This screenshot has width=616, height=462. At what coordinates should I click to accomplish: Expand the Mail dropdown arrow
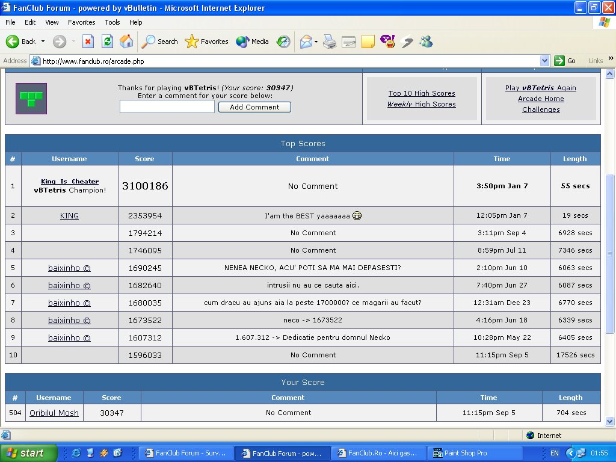316,42
